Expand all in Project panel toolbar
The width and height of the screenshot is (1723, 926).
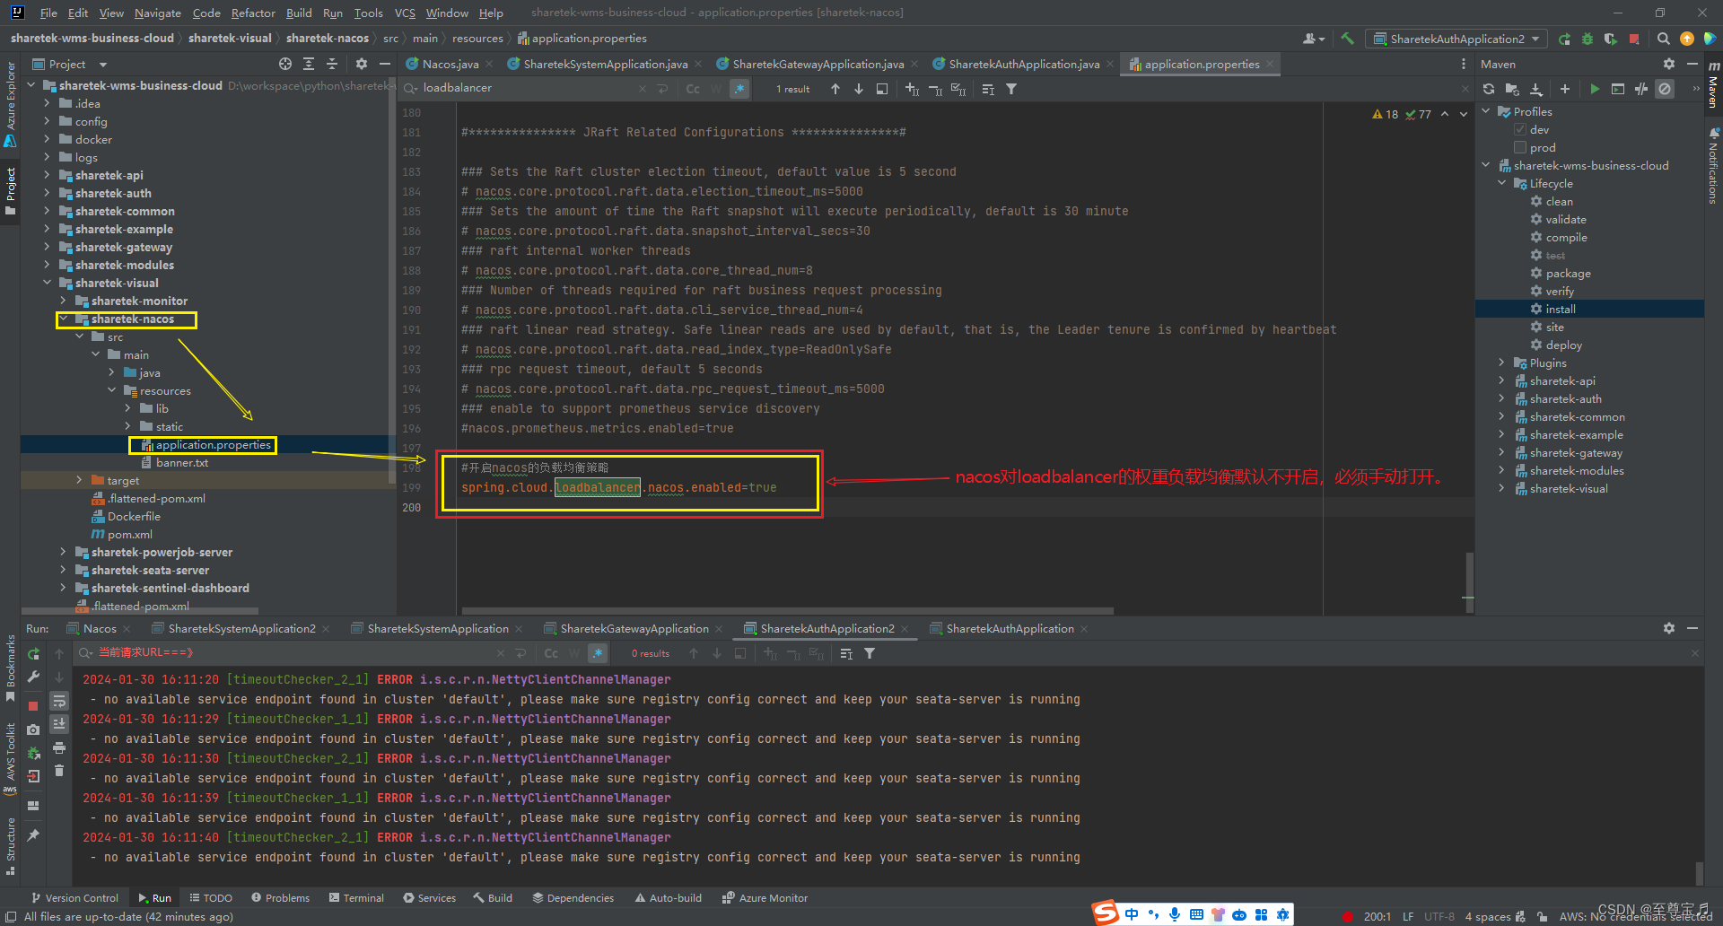click(x=309, y=64)
